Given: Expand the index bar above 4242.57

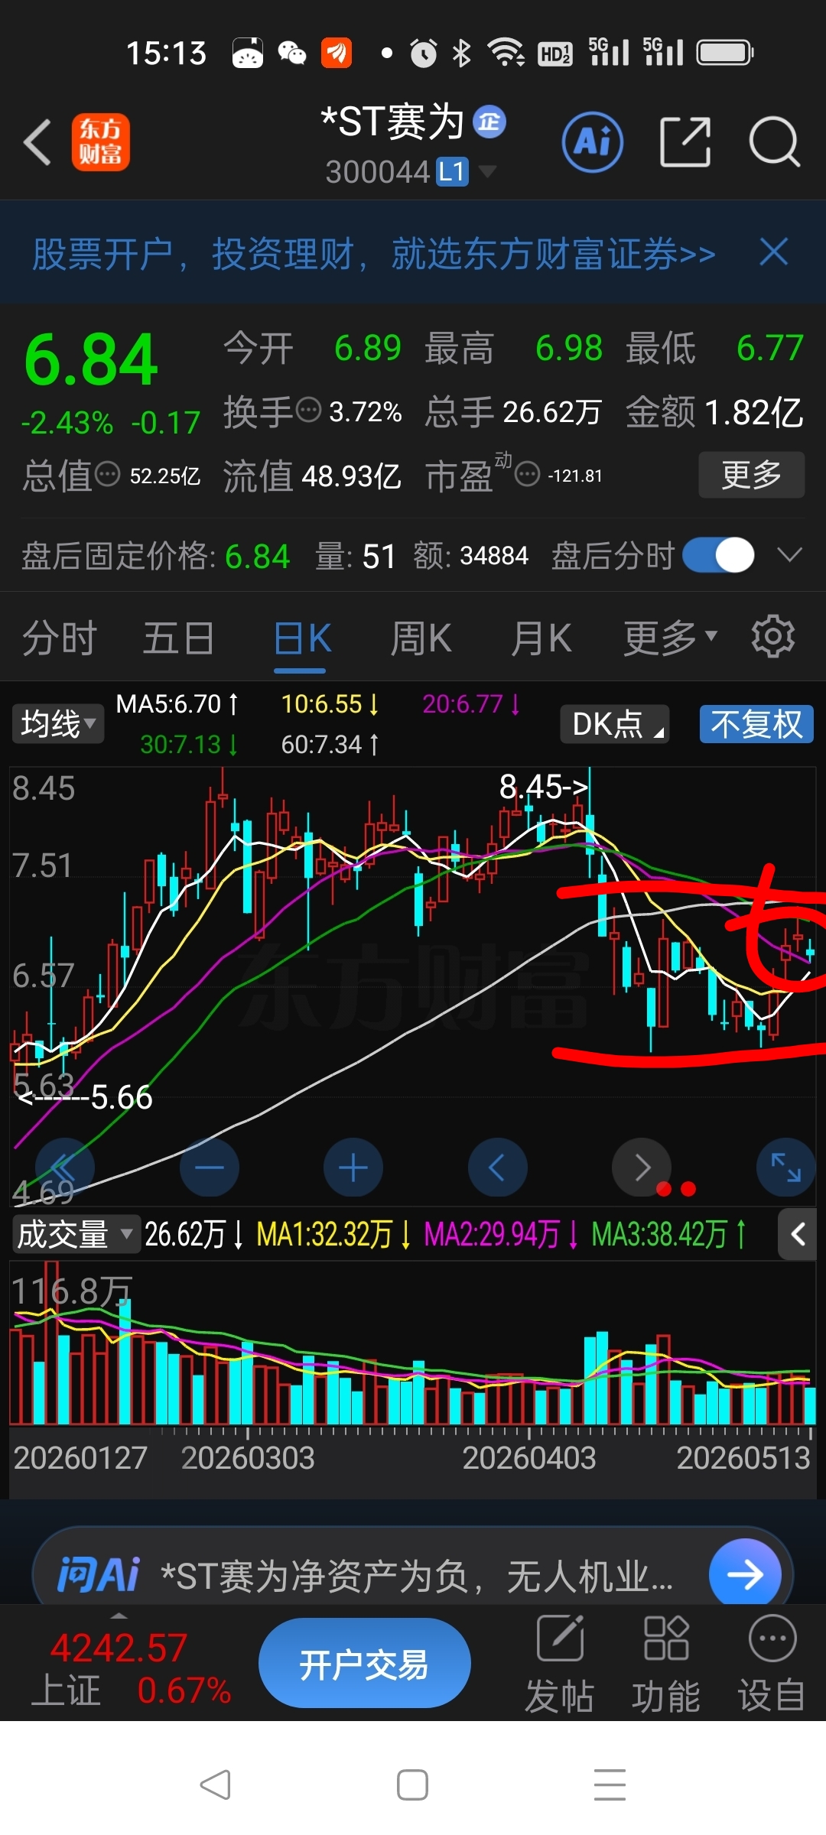Looking at the screenshot, I should (x=119, y=1616).
